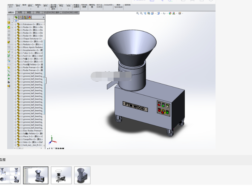Click the green axis line tool icon
252x187 pixels.
(9, 71)
